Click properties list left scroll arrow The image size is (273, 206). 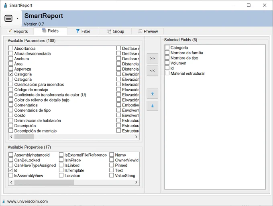point(11,182)
